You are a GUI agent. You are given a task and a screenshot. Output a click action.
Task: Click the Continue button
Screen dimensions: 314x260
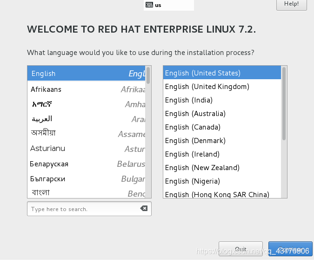290,249
